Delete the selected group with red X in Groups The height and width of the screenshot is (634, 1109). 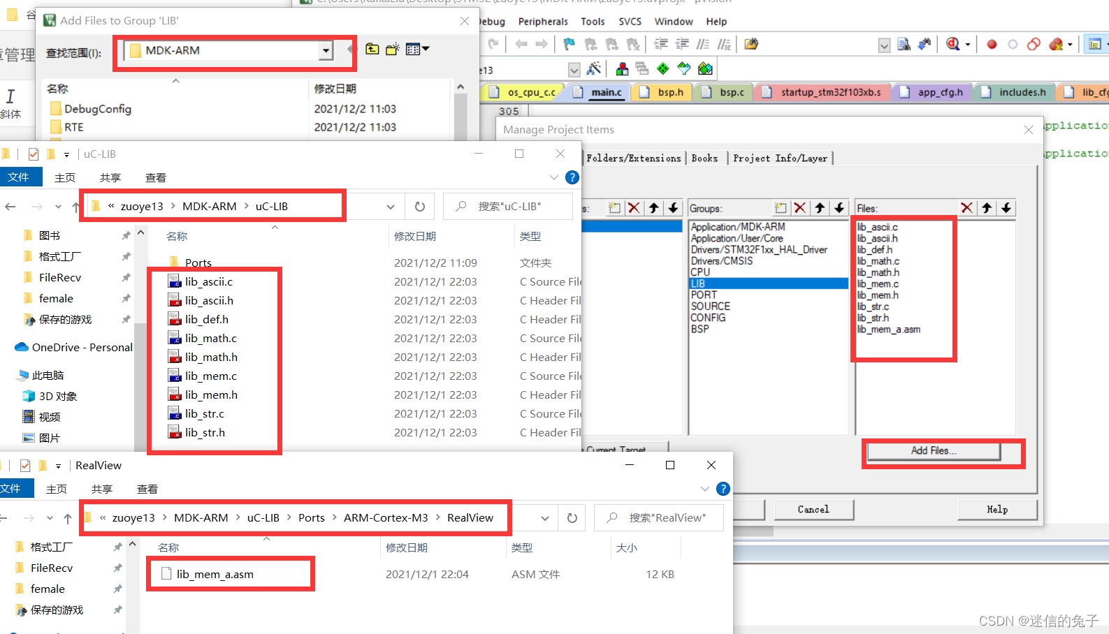pyautogui.click(x=800, y=208)
